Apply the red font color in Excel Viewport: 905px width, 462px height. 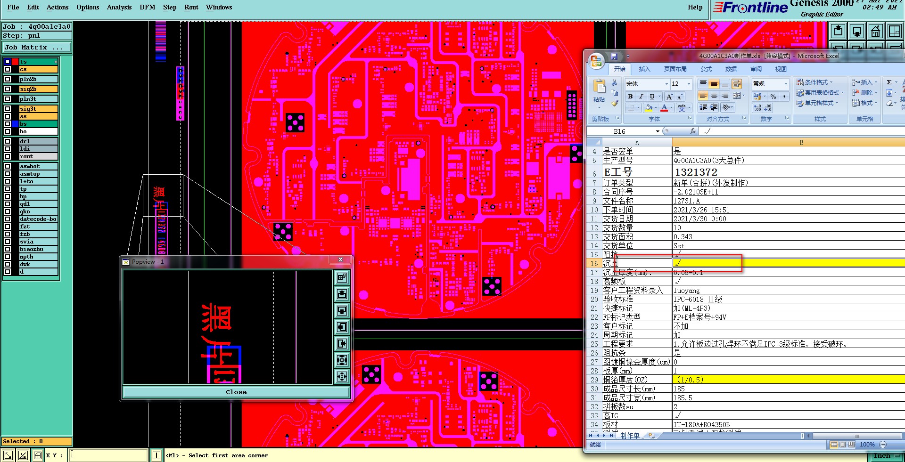[664, 108]
